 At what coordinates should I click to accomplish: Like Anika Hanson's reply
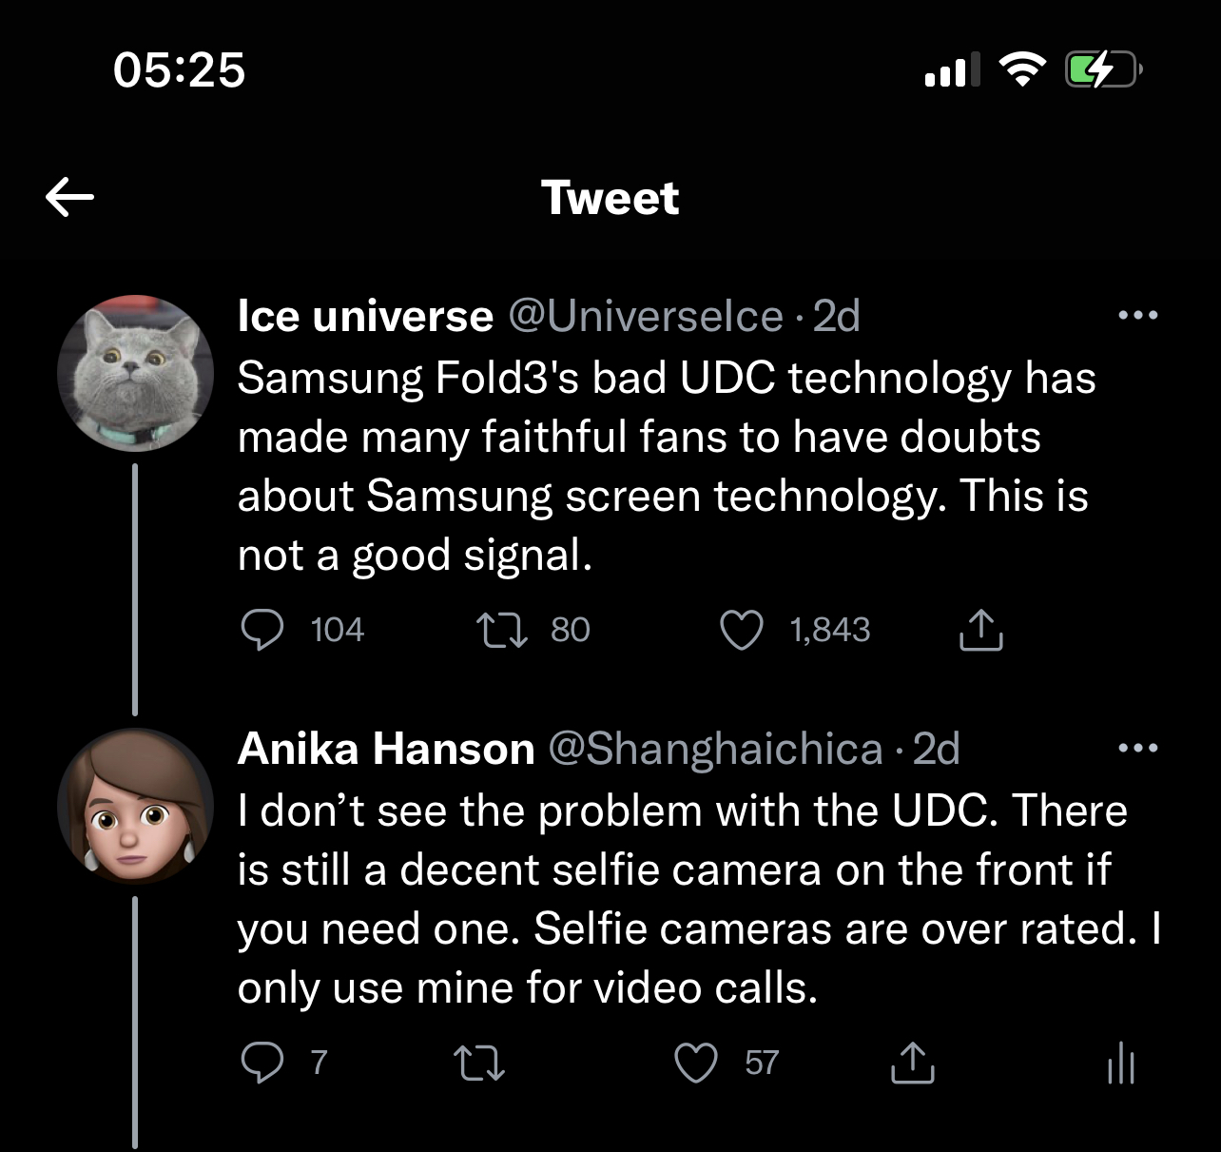[697, 1064]
